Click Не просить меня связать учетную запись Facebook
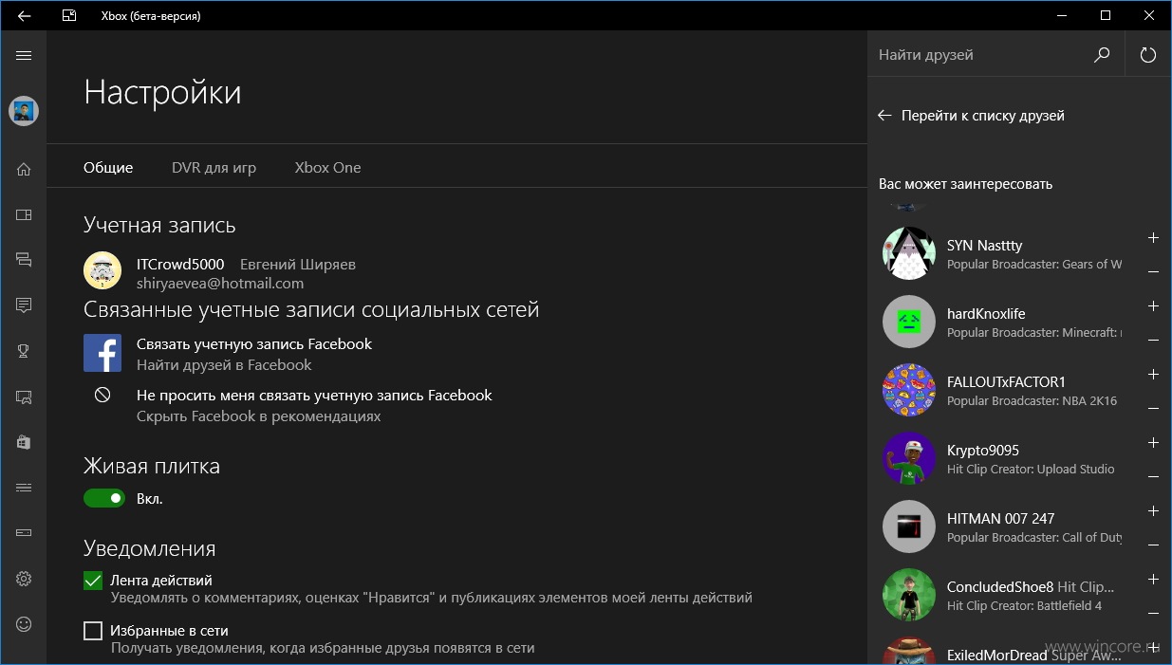This screenshot has height=665, width=1172. coord(314,395)
